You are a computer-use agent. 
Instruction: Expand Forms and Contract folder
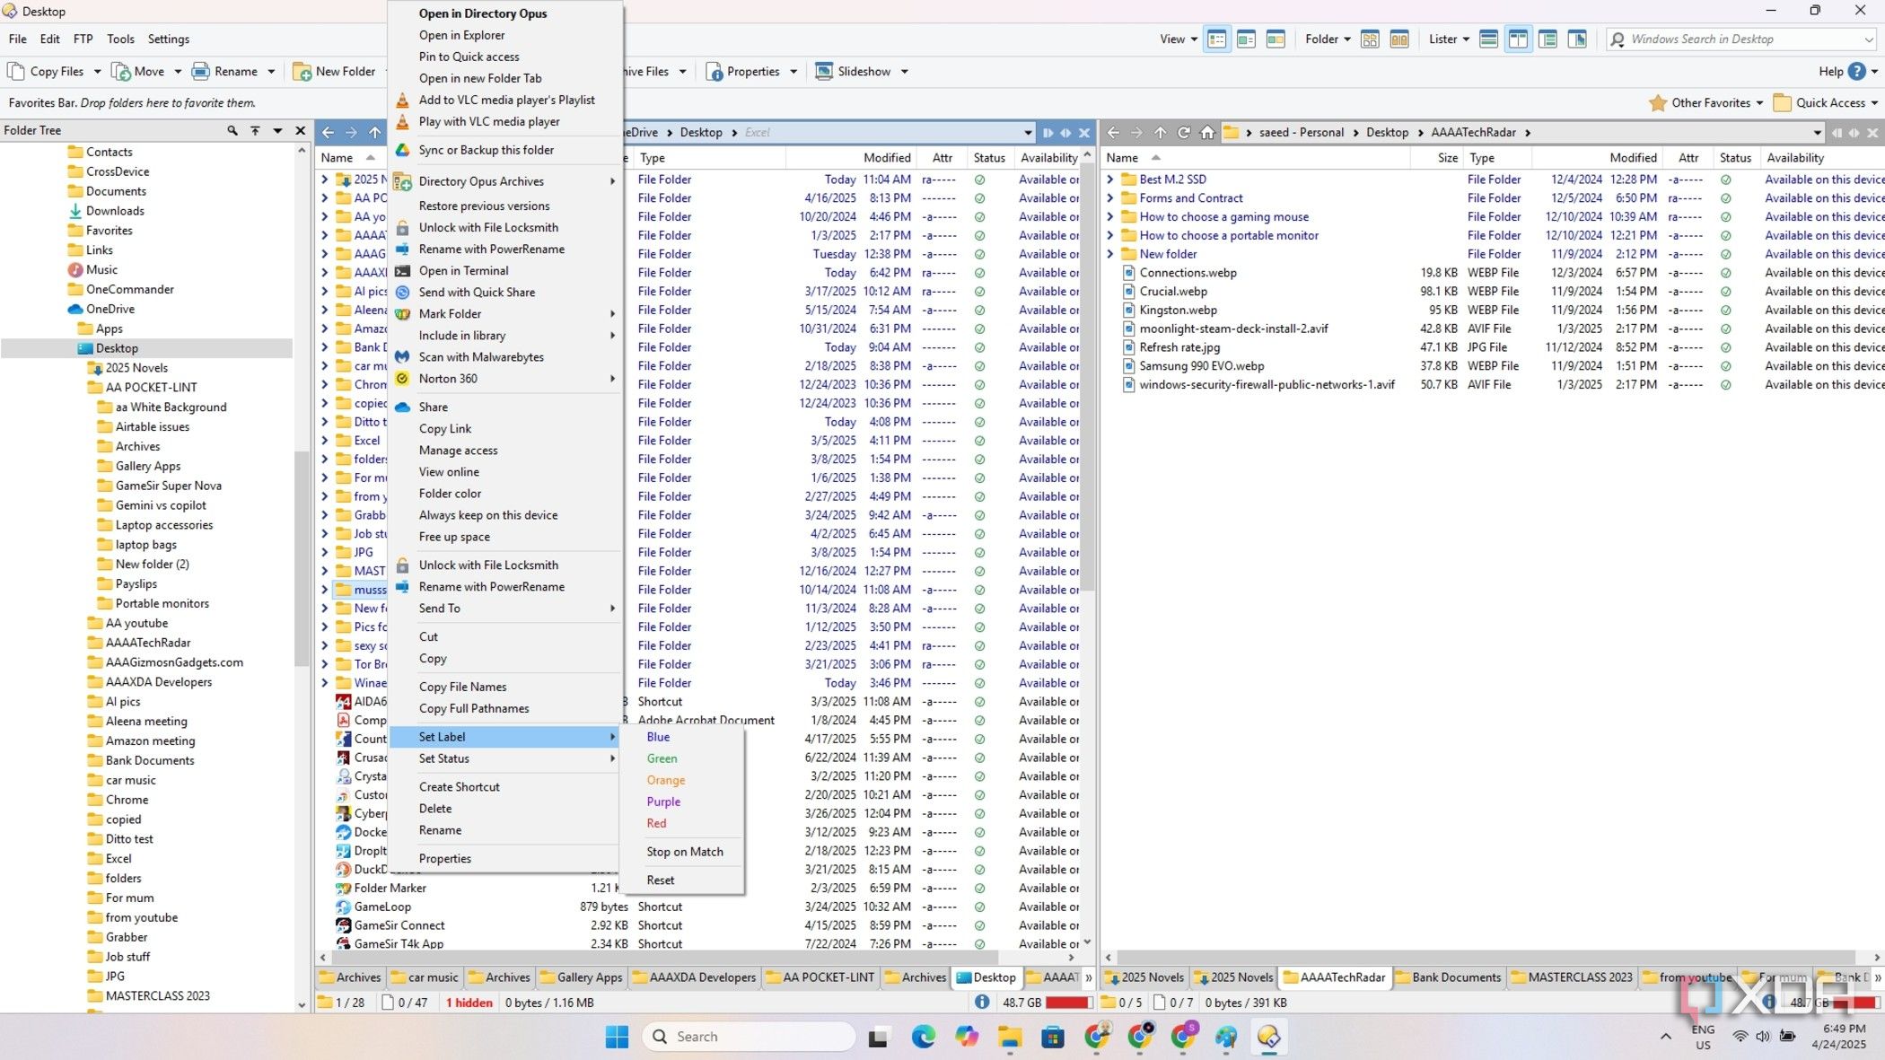1110,198
